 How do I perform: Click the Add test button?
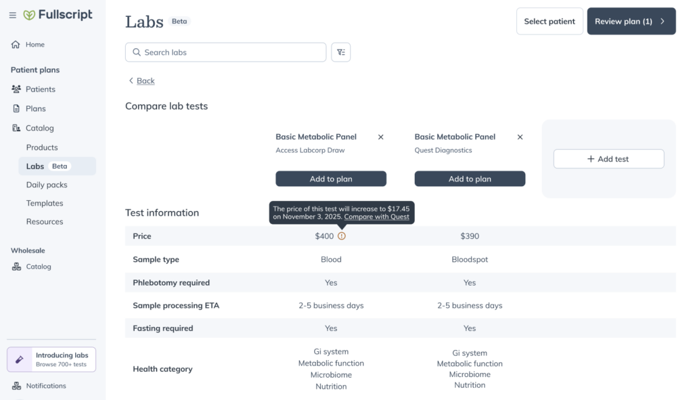pos(608,159)
